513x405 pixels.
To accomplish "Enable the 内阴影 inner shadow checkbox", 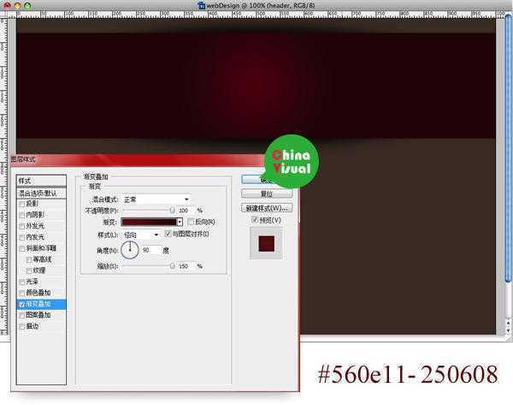I will tap(22, 215).
